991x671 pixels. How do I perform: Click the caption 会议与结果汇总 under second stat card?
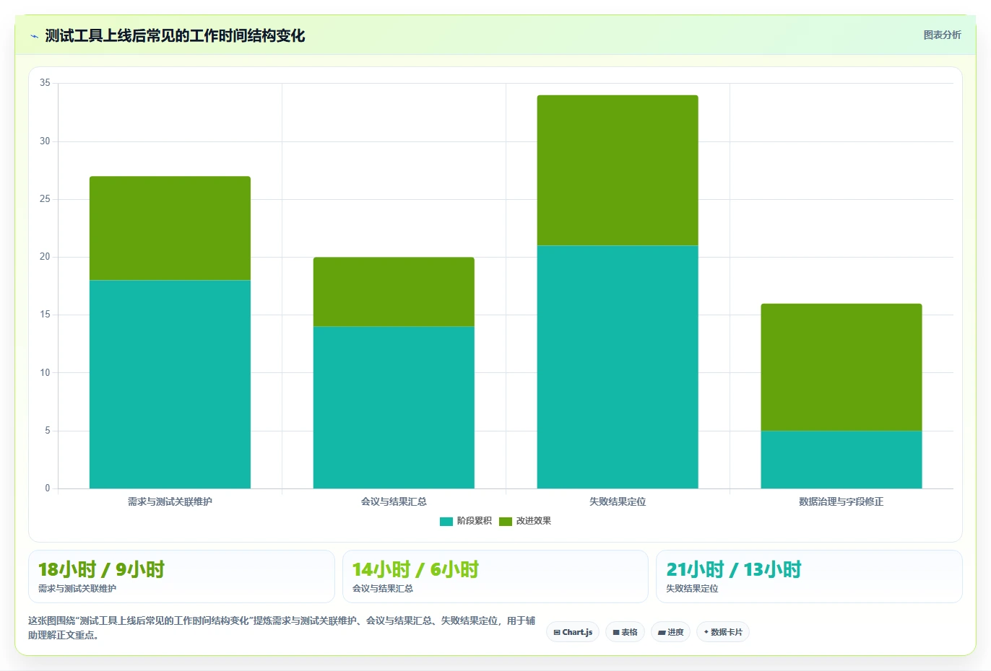383,589
